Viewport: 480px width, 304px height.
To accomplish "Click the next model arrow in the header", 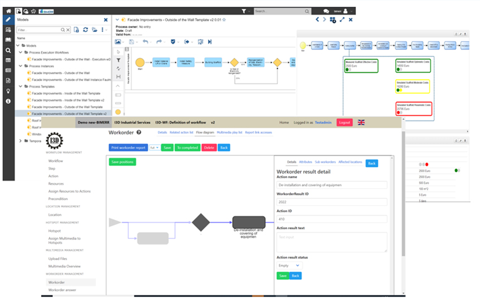I will 325,19.
